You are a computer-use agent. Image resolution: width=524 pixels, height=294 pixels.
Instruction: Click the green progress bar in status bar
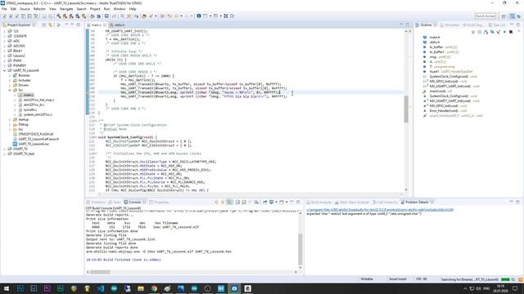point(506,279)
